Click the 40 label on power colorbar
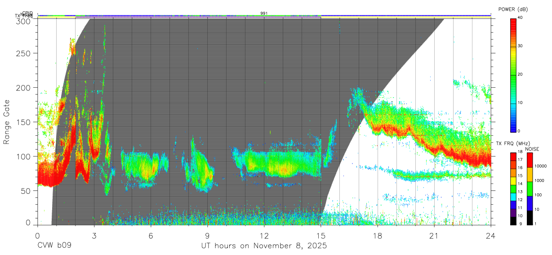Viewport: 552px width, 255px height. click(x=519, y=18)
